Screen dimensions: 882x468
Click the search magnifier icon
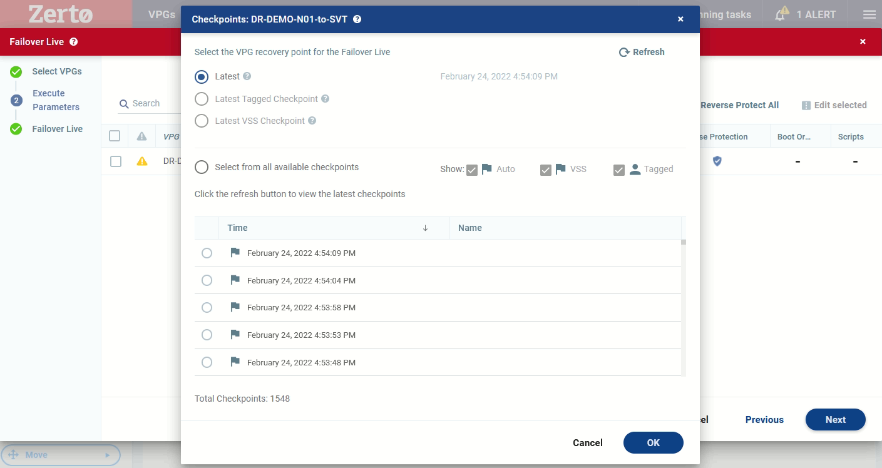click(124, 104)
